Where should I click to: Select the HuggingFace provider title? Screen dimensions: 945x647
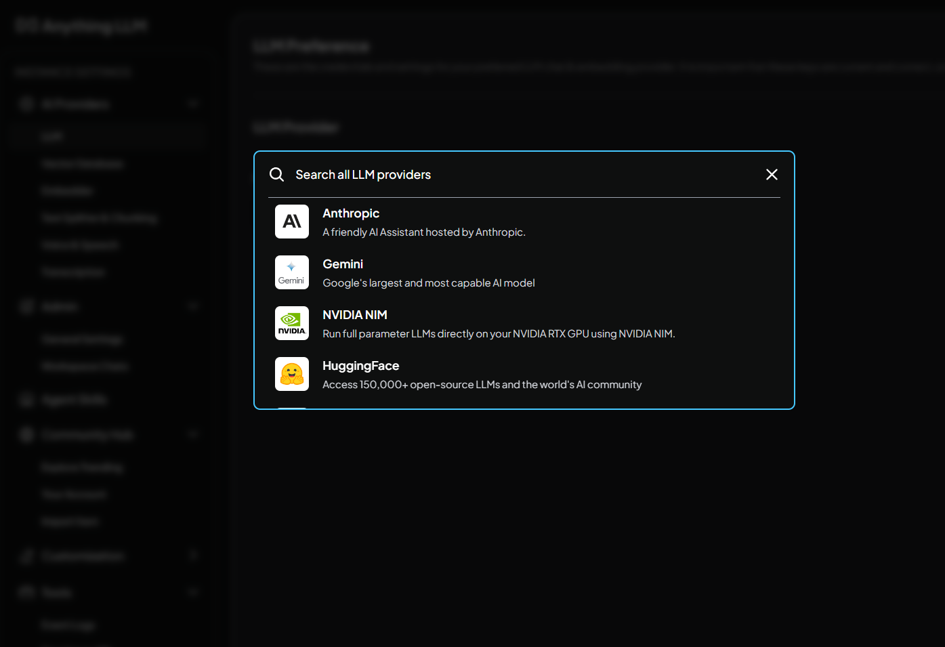[360, 366]
